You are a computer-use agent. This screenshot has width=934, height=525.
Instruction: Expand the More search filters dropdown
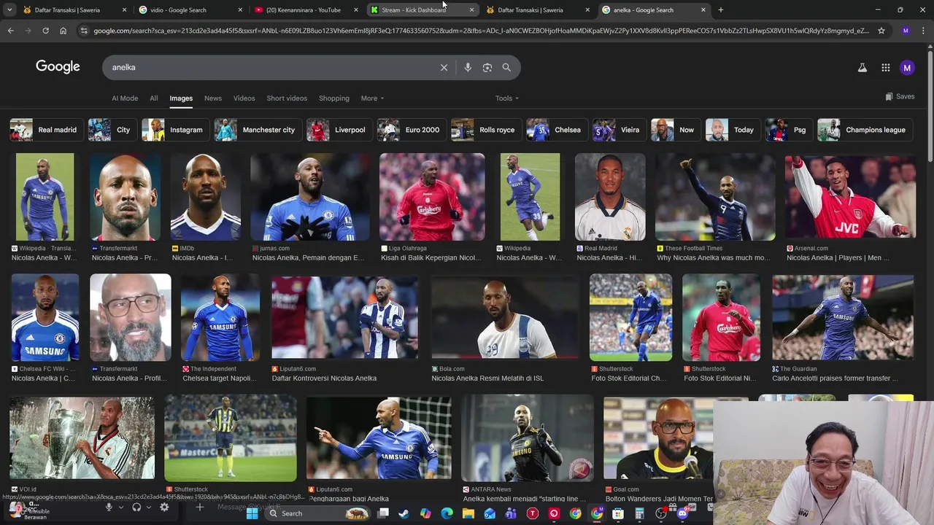coord(372,98)
